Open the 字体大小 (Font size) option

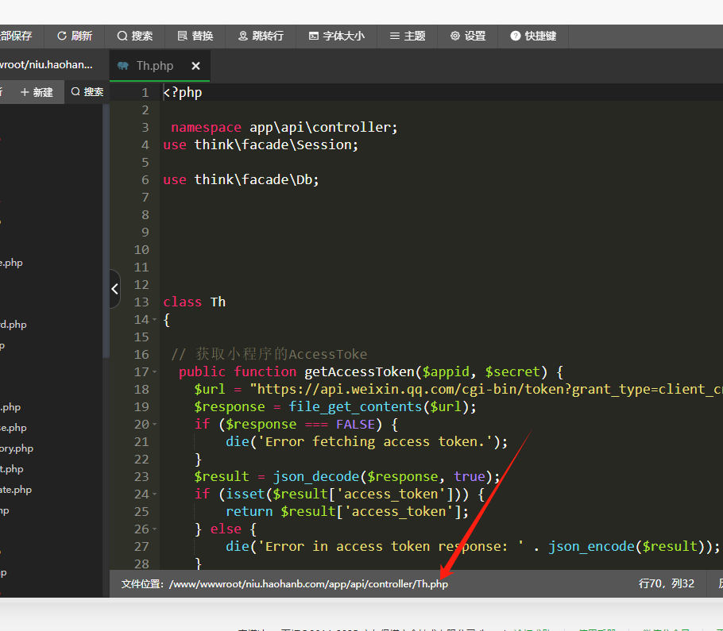(x=337, y=36)
